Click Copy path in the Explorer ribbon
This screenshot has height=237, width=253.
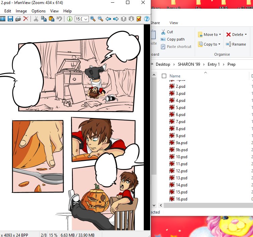pyautogui.click(x=173, y=39)
